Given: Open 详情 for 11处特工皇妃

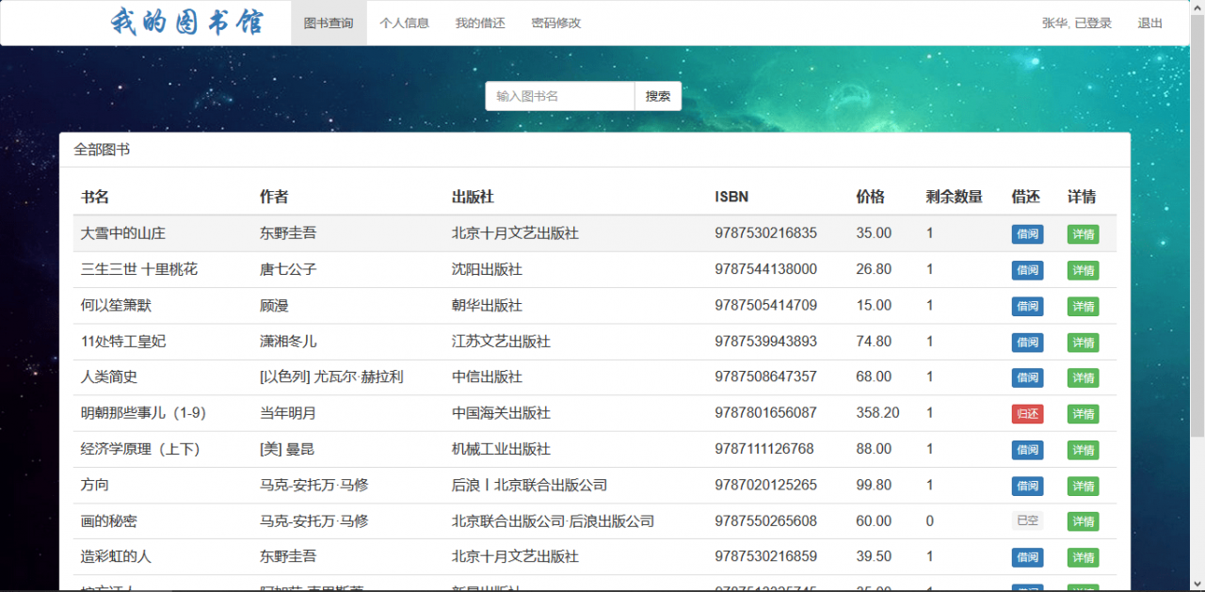Looking at the screenshot, I should [1083, 342].
